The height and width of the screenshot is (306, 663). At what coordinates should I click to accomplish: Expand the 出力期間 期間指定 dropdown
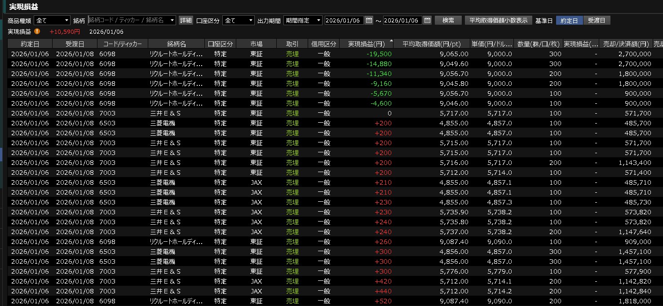(303, 20)
